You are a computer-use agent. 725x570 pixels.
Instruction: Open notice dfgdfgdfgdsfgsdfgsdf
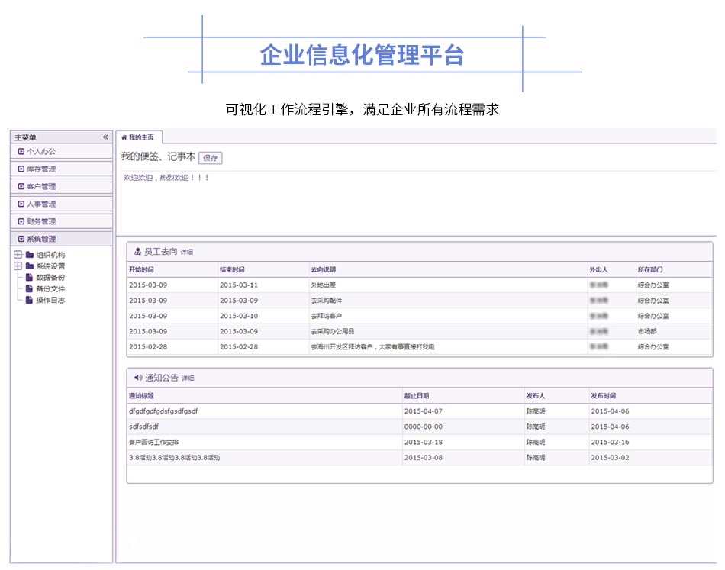[x=163, y=411]
